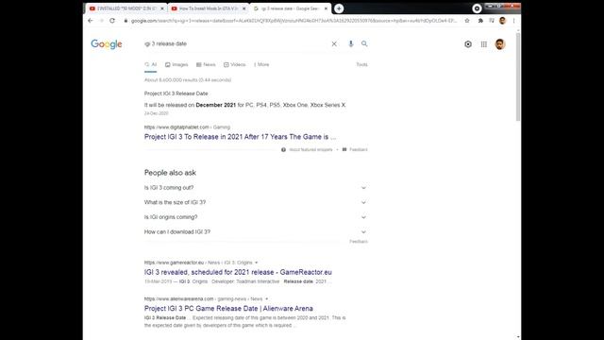Click the page vertical scrollbar thumb
The height and width of the screenshot is (340, 604).
(x=518, y=77)
